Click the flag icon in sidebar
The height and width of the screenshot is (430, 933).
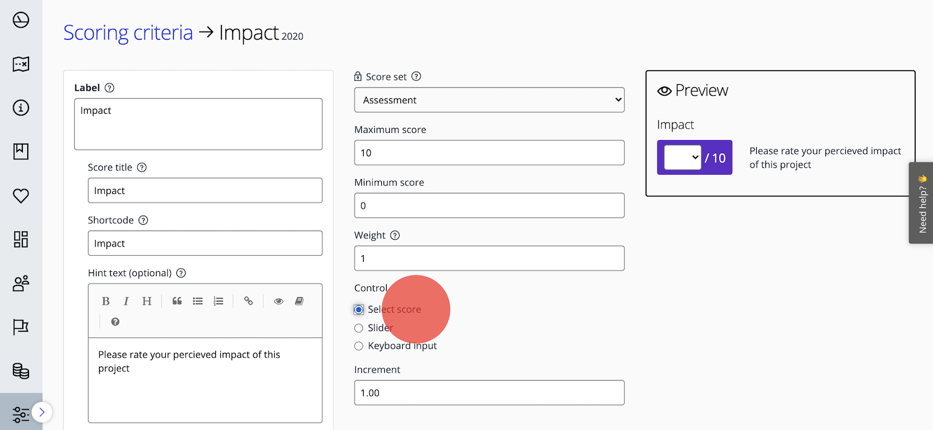[x=21, y=327]
